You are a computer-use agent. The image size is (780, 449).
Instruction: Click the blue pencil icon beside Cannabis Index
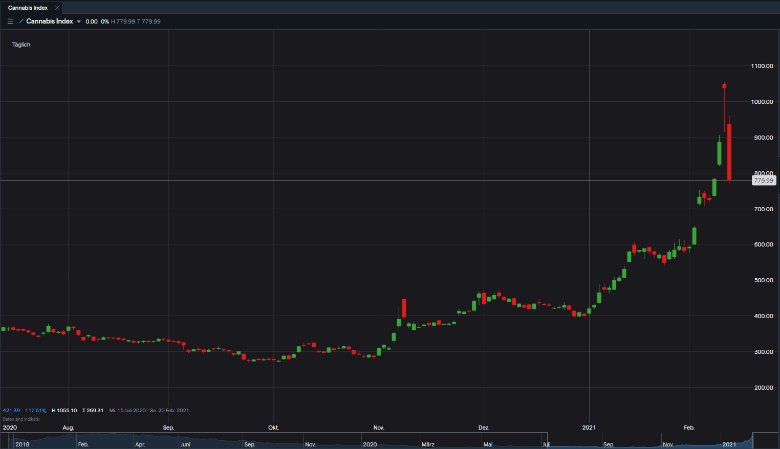[x=21, y=21]
